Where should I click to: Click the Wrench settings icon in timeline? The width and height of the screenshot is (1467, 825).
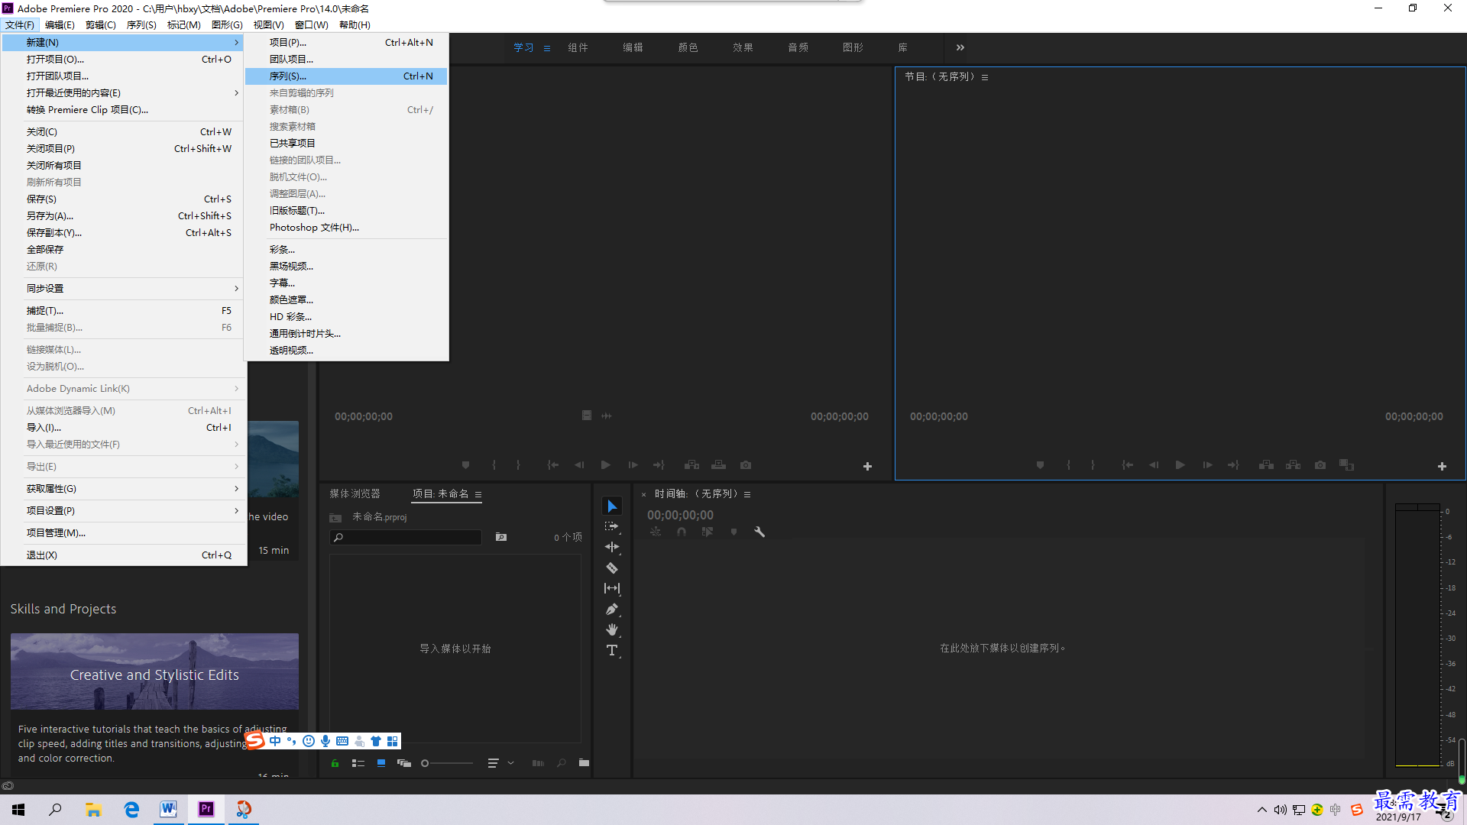(759, 532)
